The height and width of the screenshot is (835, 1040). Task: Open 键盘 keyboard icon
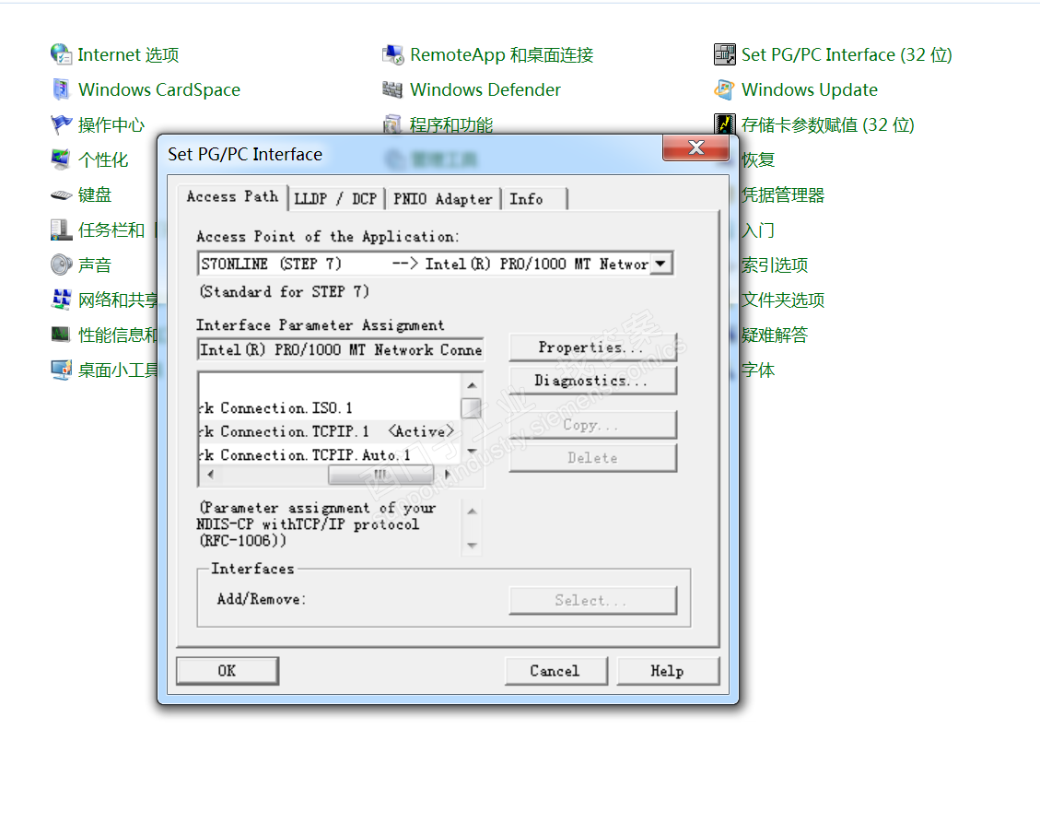click(x=61, y=195)
